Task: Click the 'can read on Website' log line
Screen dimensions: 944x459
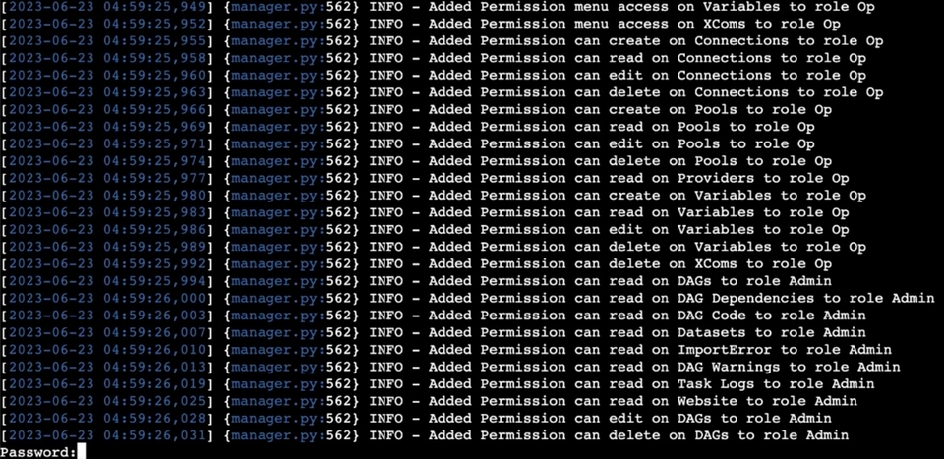Action: 429,401
